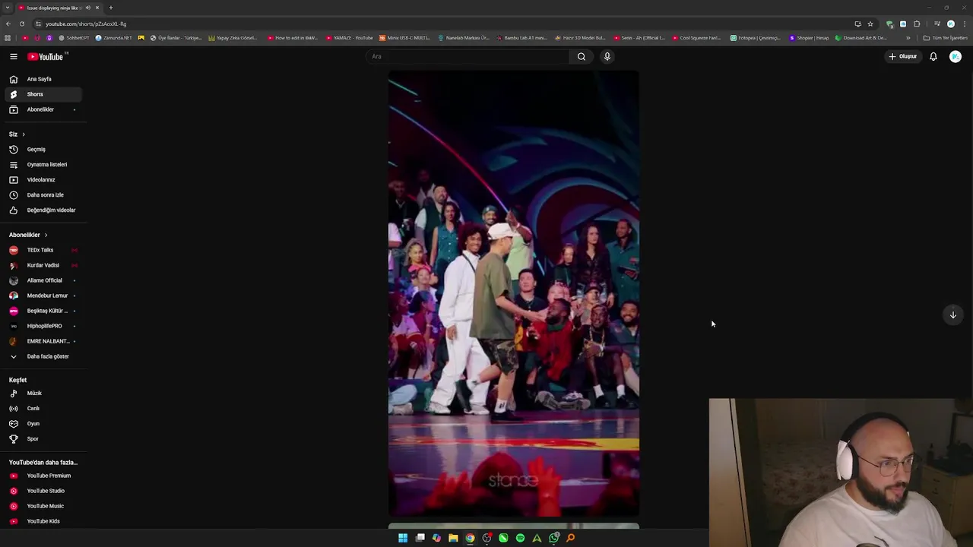Click the Oluştur create button
This screenshot has width=973, height=547.
coord(903,56)
